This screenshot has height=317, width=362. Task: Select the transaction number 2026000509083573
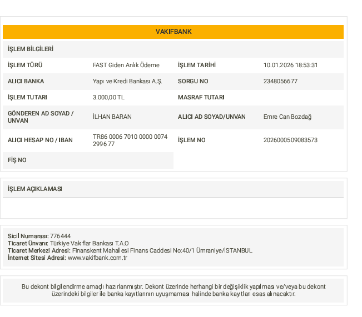coord(290,140)
